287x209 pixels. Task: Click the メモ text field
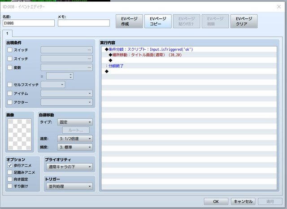84,23
